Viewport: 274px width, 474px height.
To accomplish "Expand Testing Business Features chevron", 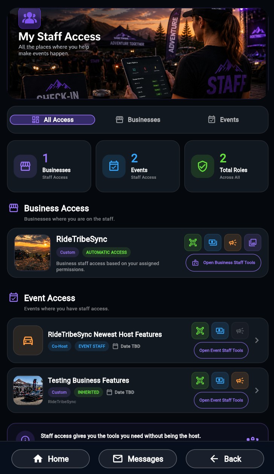I will (257, 390).
